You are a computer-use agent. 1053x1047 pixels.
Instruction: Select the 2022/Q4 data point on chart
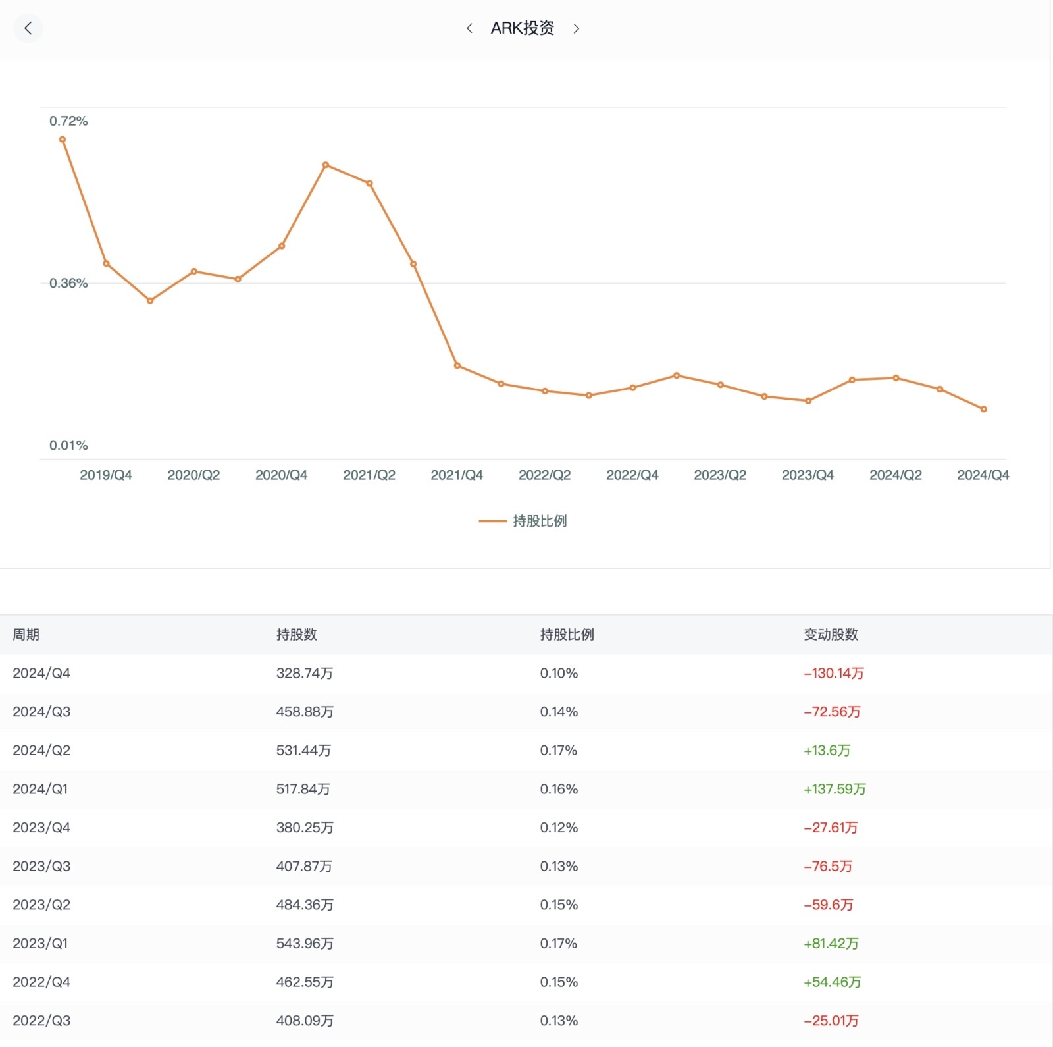click(x=632, y=388)
